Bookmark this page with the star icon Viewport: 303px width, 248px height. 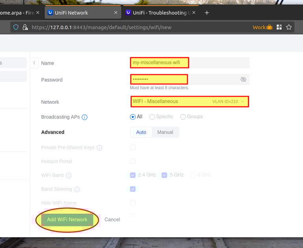(289, 27)
